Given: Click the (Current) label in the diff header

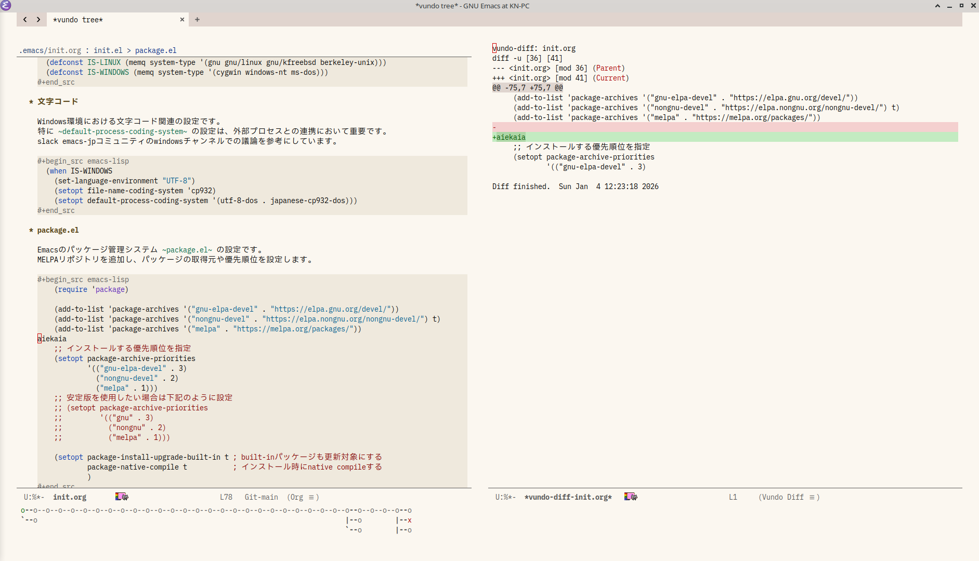Looking at the screenshot, I should 611,78.
